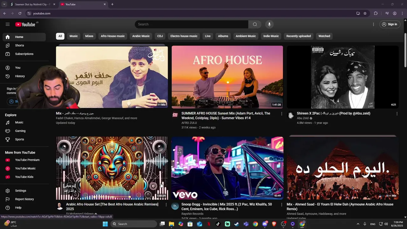
Task: Open more options for Snoop Dogg Invincible mix
Action: [281, 205]
